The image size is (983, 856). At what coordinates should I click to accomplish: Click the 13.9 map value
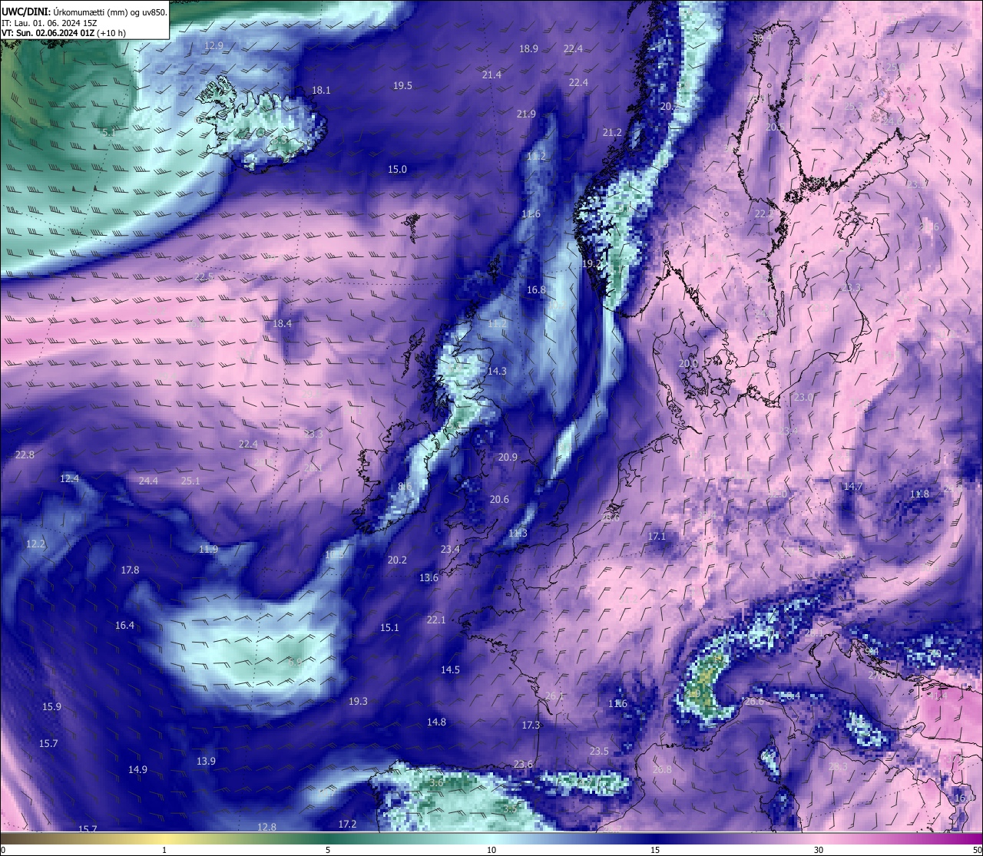pyautogui.click(x=206, y=762)
